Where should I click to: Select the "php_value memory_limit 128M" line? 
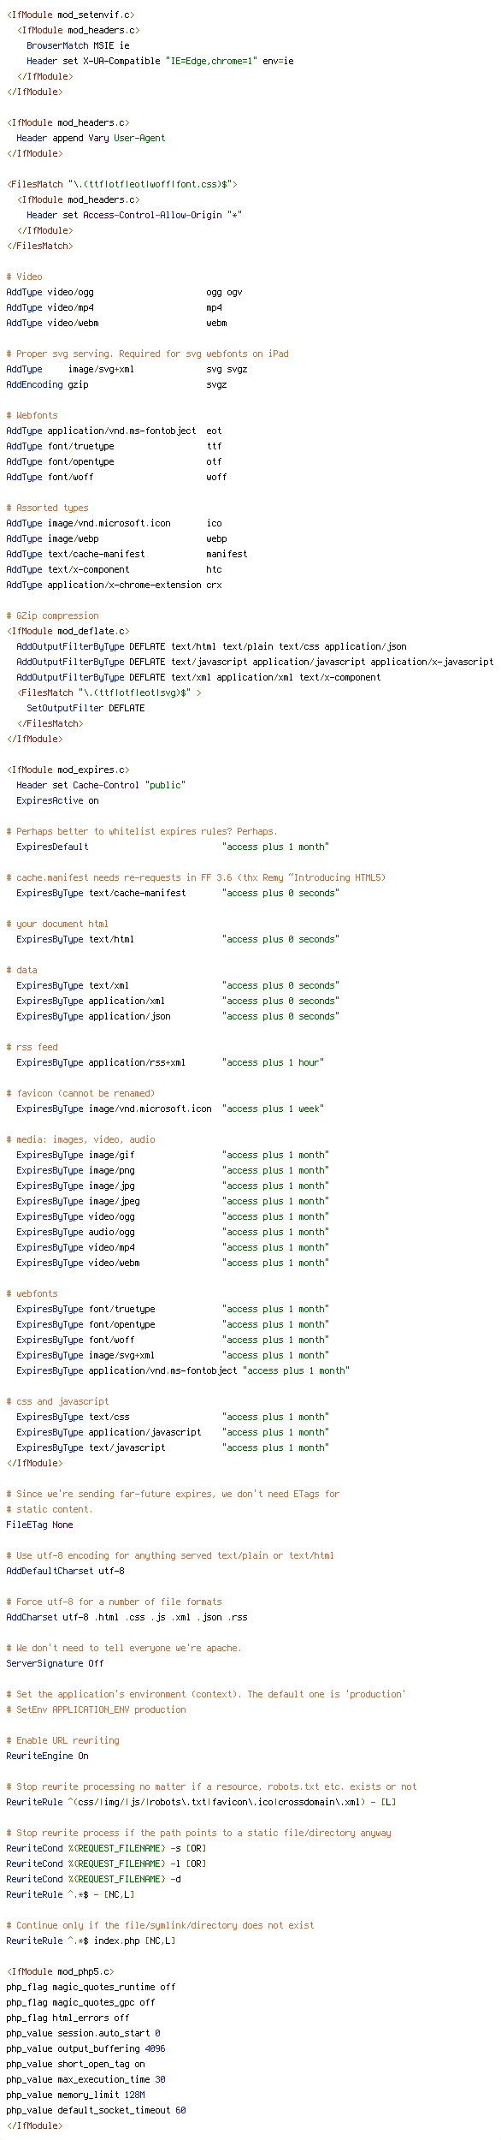pyautogui.click(x=75, y=2095)
